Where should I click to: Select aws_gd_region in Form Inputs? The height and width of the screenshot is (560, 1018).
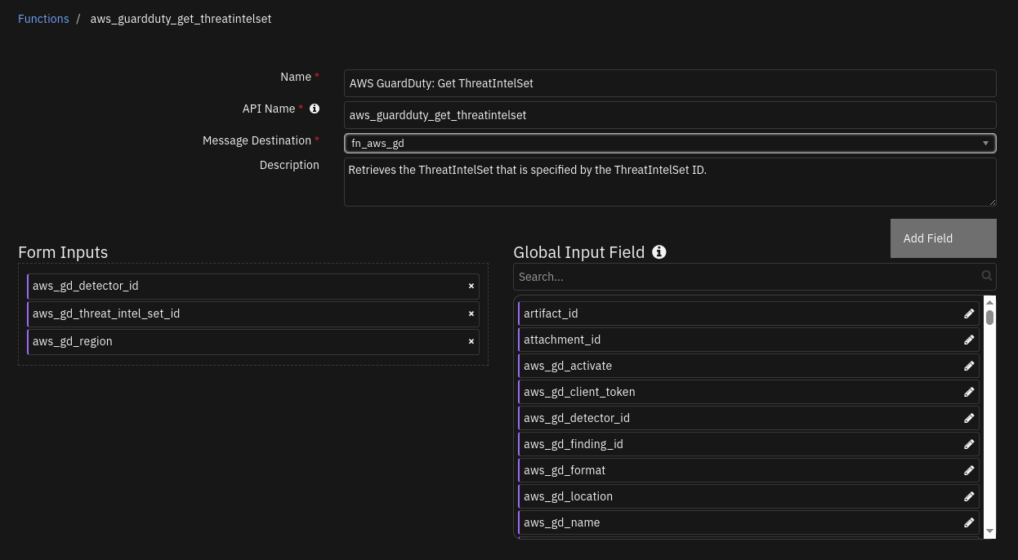point(253,341)
